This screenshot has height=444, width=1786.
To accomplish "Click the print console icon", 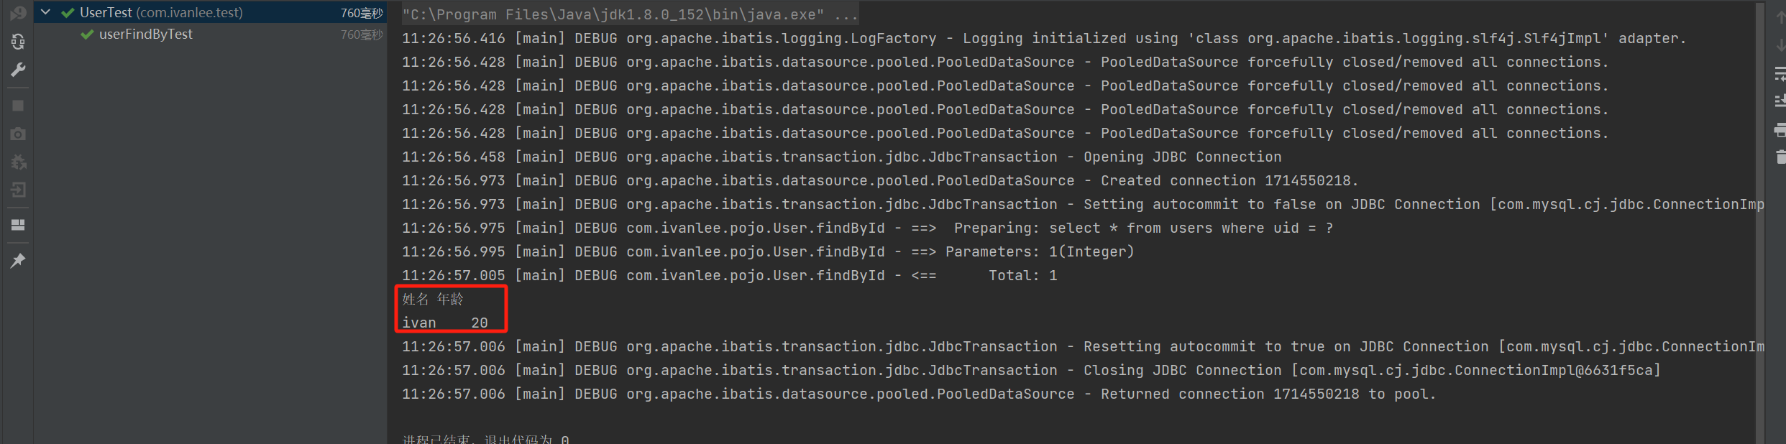I will (x=1780, y=130).
